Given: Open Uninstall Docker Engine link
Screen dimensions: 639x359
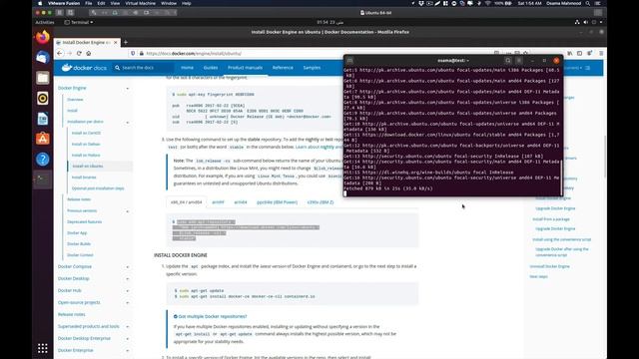Looking at the screenshot, I should 549,266.
